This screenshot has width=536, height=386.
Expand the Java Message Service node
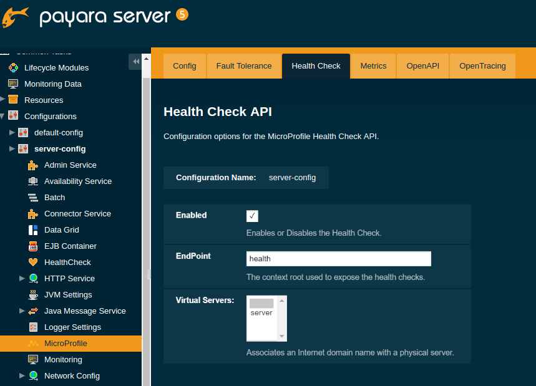coord(22,311)
